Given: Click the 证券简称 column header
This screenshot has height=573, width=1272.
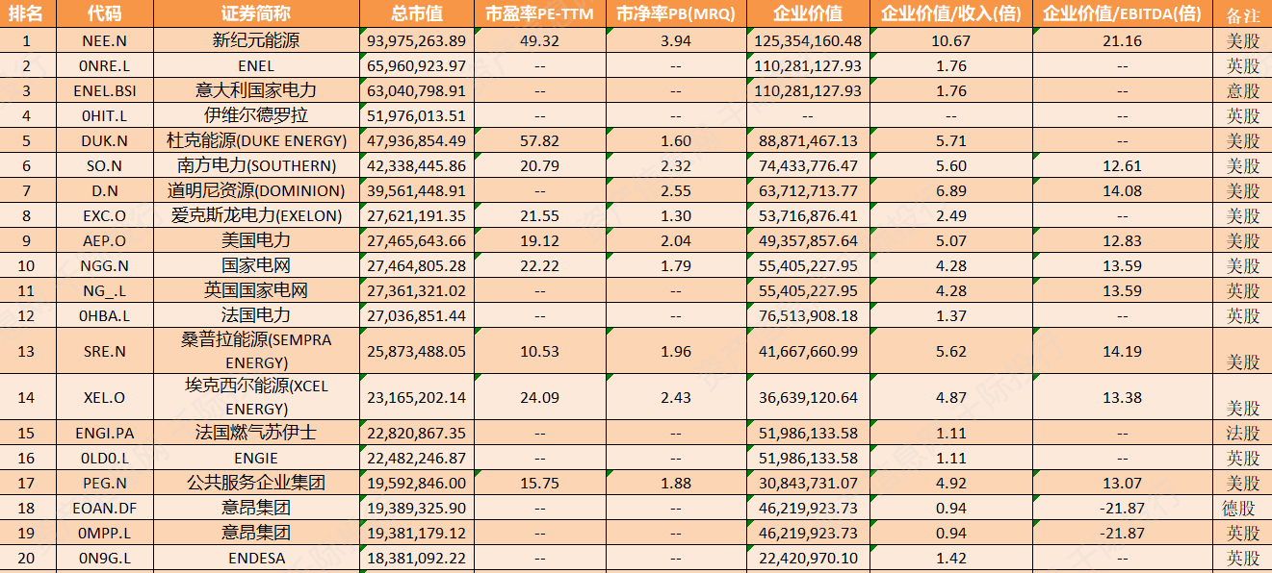Looking at the screenshot, I should click(x=255, y=13).
